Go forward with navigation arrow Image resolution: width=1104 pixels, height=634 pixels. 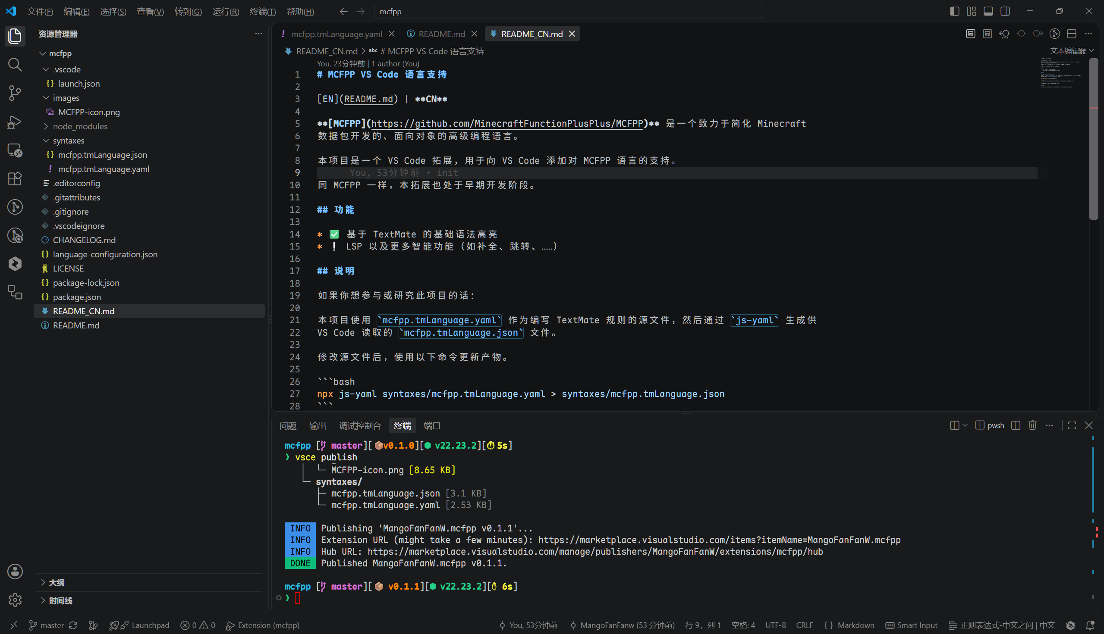[x=360, y=12]
